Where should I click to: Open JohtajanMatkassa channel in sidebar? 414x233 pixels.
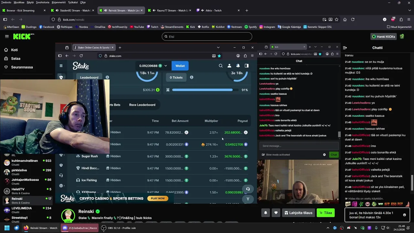(x=27, y=182)
